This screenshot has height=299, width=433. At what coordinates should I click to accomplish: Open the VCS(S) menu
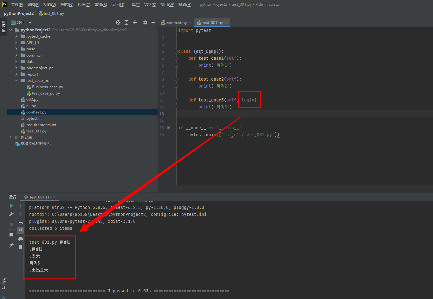click(x=150, y=4)
